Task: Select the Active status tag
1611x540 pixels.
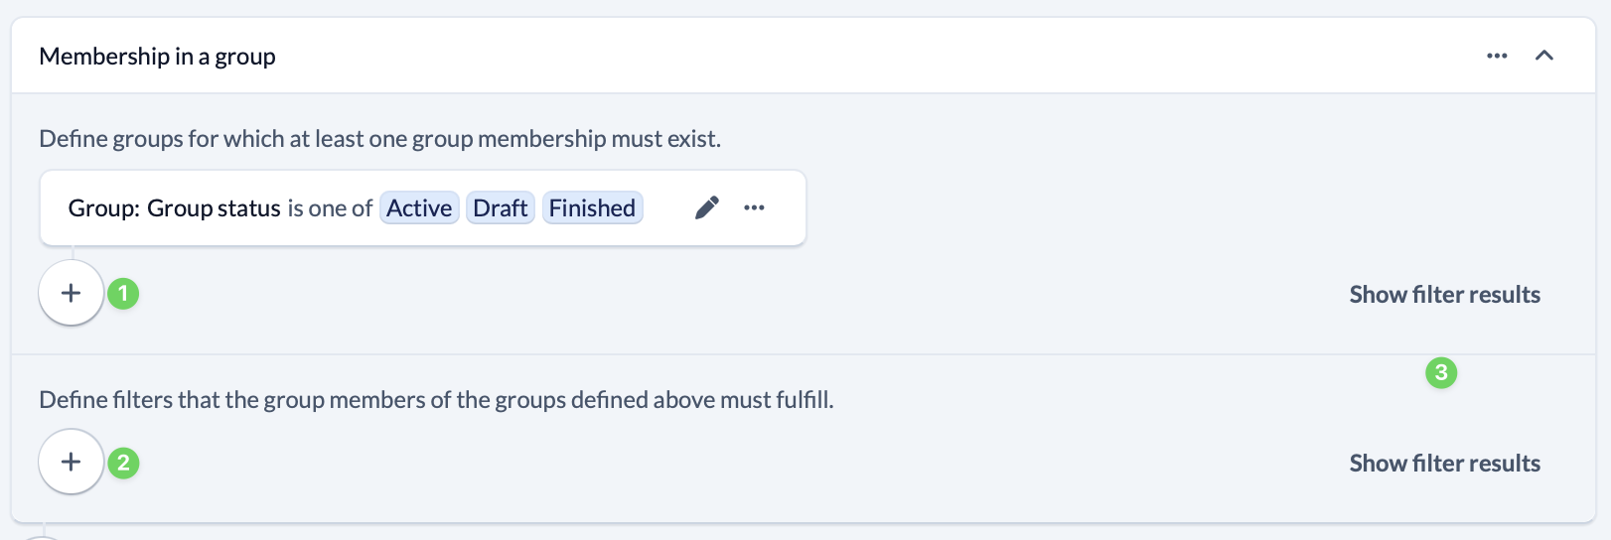Action: (x=419, y=208)
